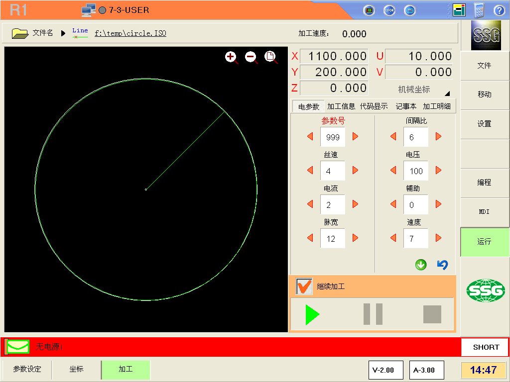Click the green download parameters arrow icon
The width and height of the screenshot is (510, 382).
421,265
